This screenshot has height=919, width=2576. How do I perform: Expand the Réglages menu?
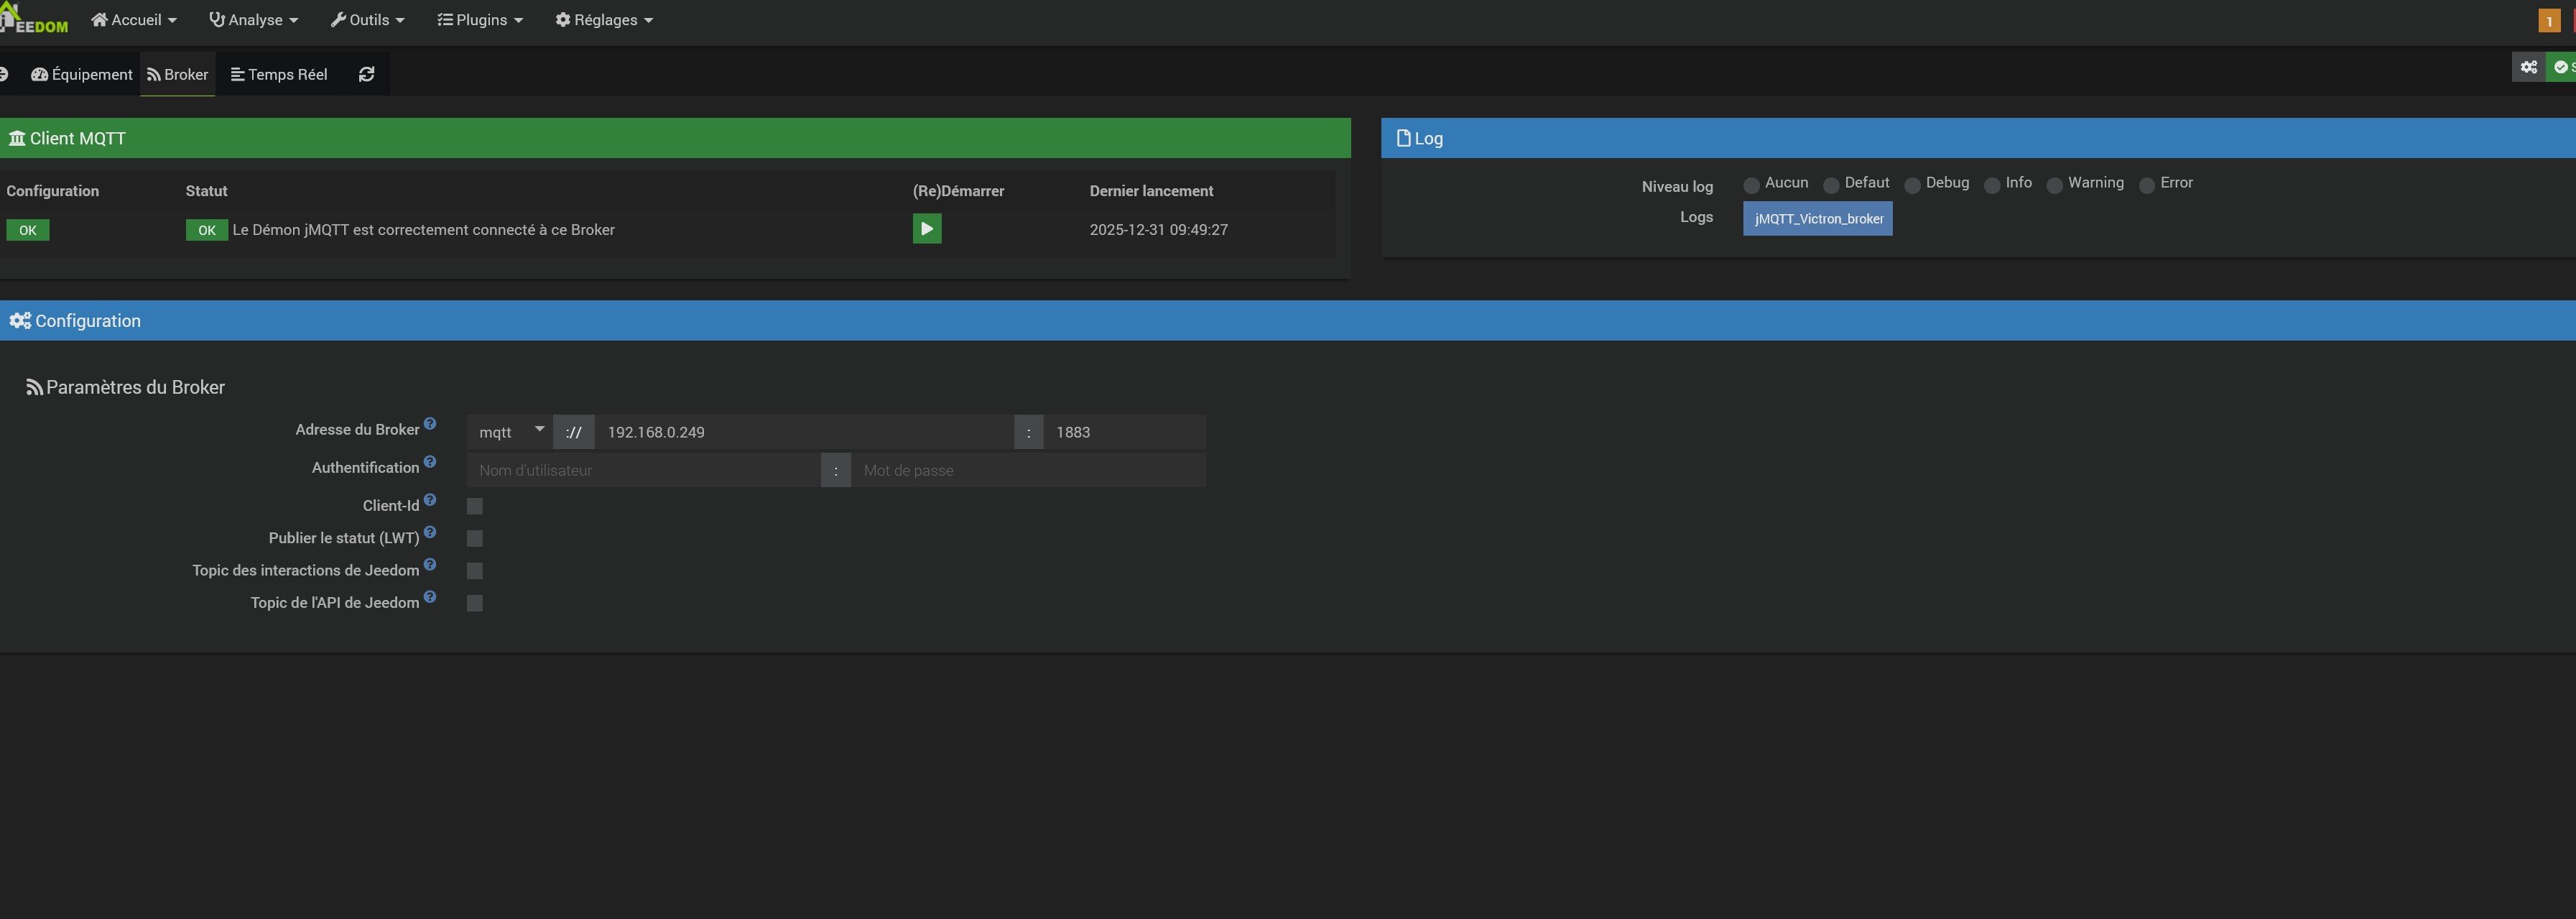pos(604,20)
